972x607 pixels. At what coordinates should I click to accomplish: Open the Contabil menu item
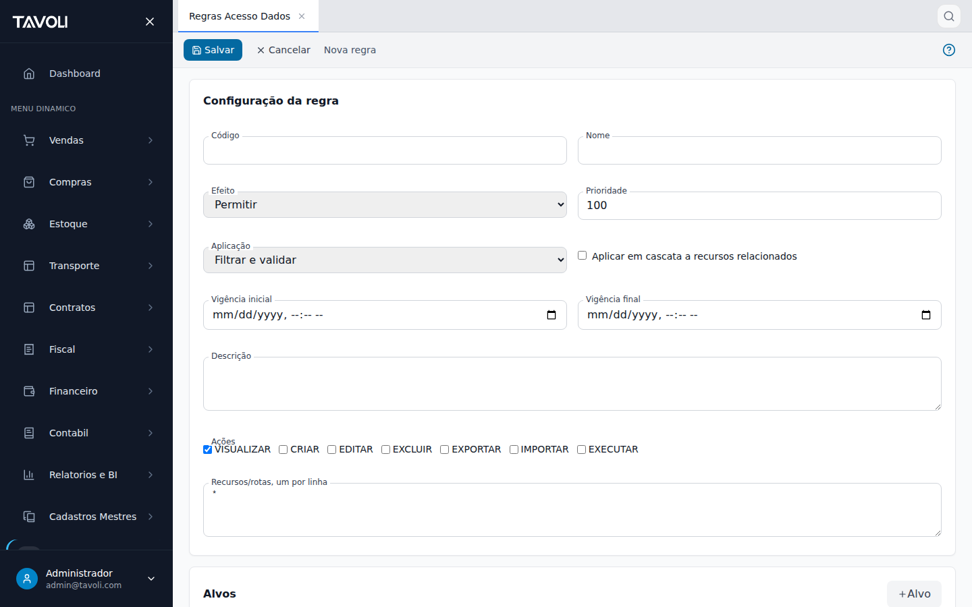86,433
